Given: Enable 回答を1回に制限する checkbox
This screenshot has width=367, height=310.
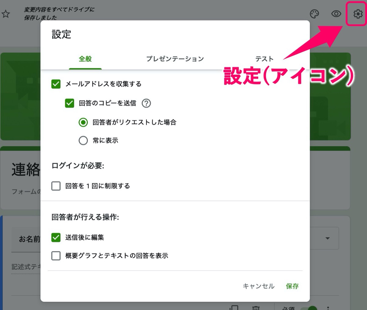Looking at the screenshot, I should coord(56,186).
